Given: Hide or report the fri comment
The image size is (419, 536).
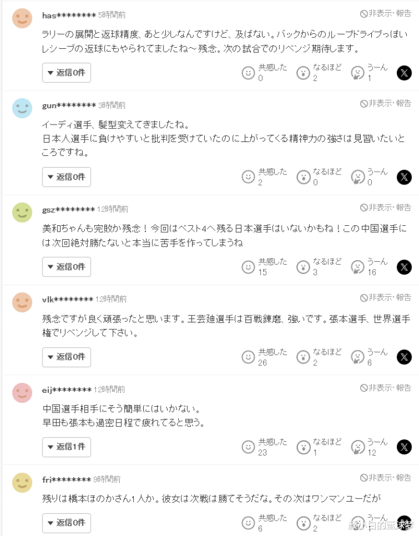Looking at the screenshot, I should (x=385, y=478).
